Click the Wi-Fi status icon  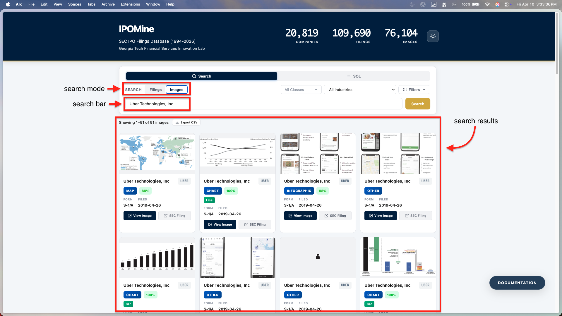click(487, 4)
